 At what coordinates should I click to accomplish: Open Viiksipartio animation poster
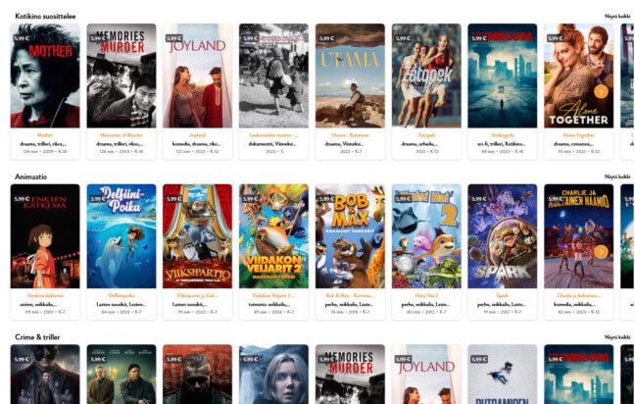coord(197,236)
